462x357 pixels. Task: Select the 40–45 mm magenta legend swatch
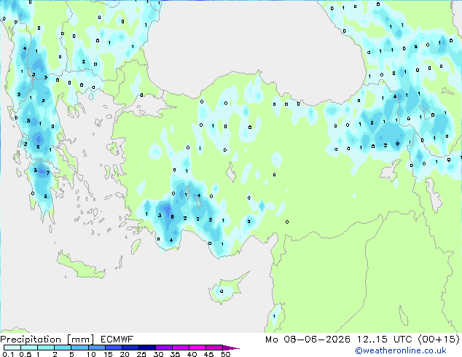[x=197, y=348]
